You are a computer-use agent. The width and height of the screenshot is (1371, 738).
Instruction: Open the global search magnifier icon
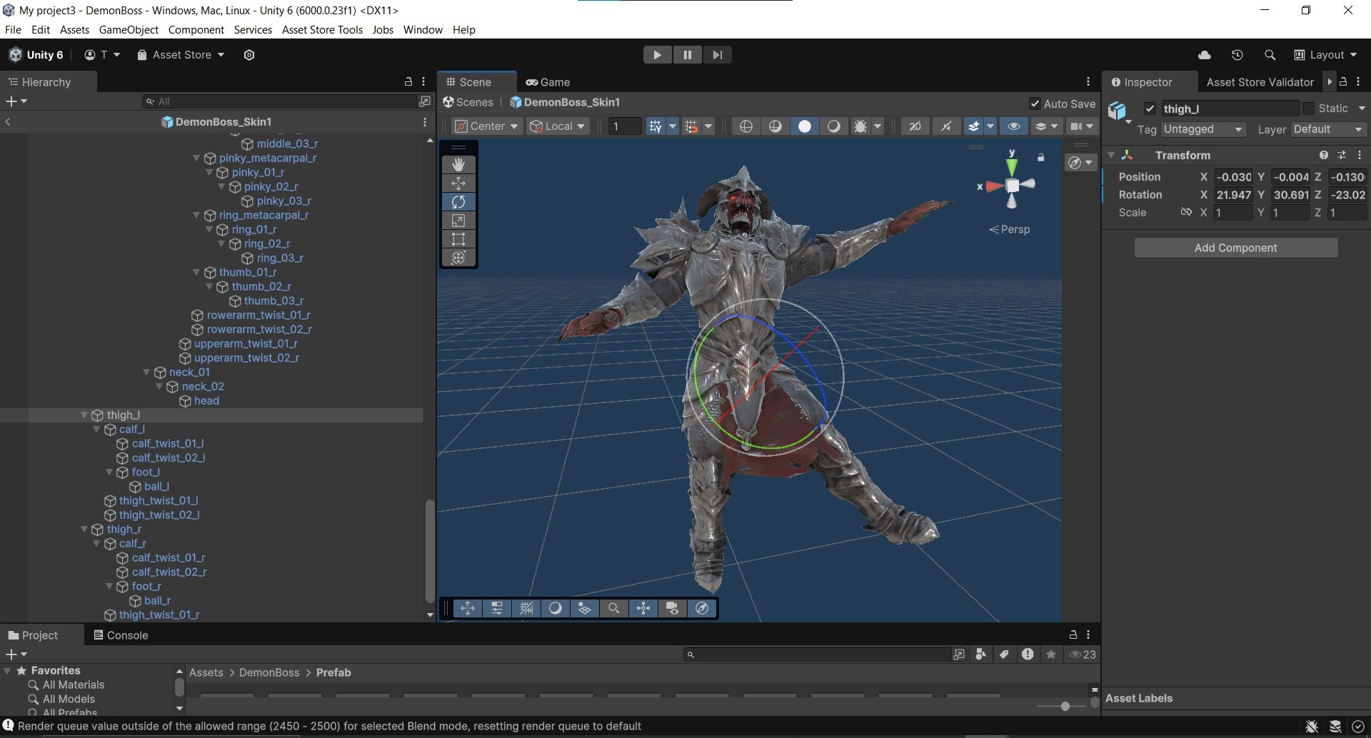point(1270,55)
